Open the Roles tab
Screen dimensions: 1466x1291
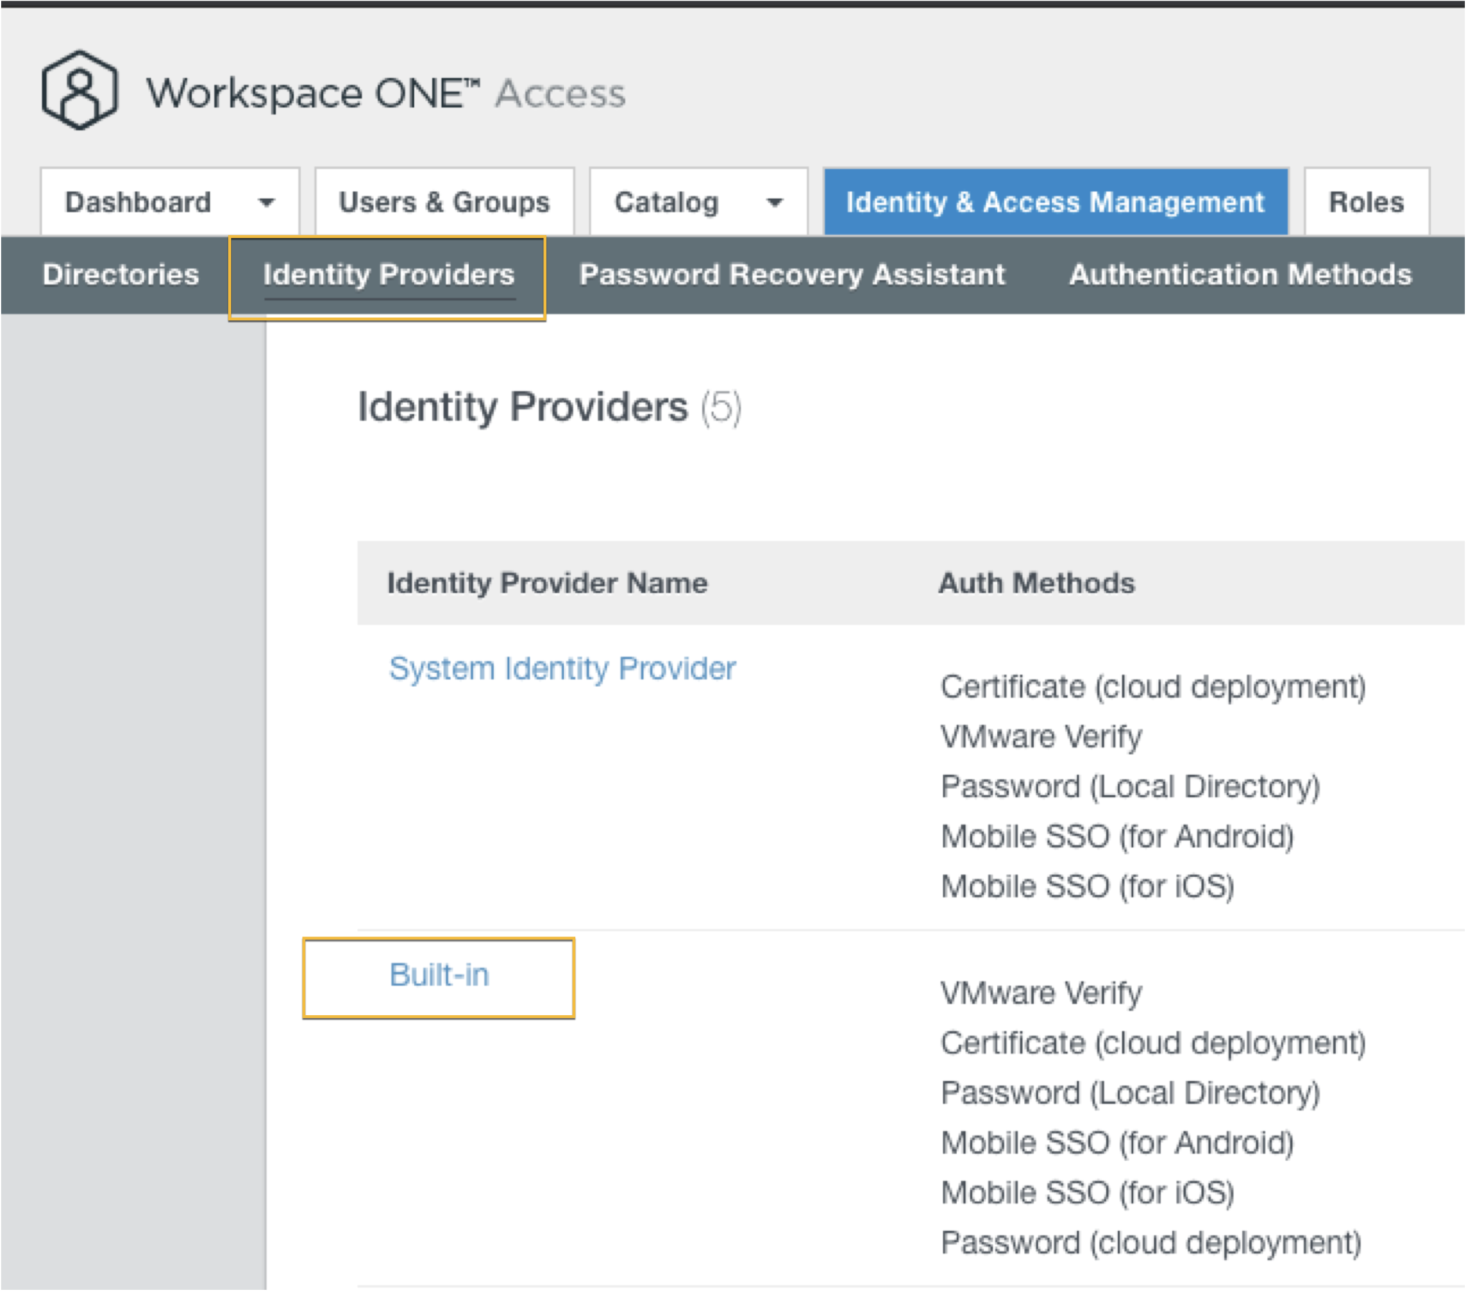pyautogui.click(x=1366, y=202)
